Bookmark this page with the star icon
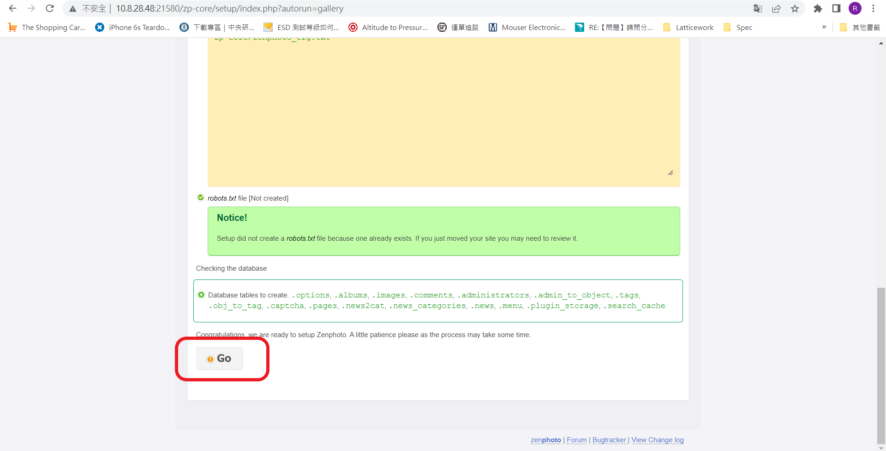The height and width of the screenshot is (451, 886). [795, 9]
